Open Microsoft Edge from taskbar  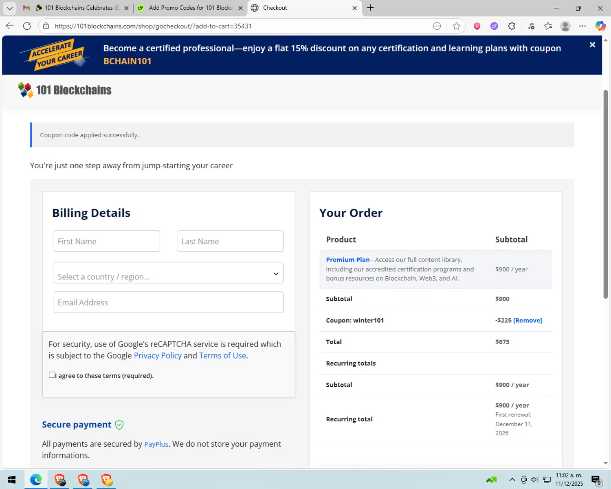tap(36, 480)
